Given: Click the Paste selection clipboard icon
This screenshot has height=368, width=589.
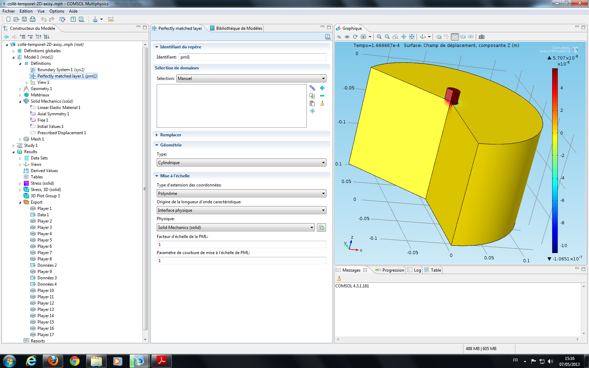Looking at the screenshot, I should point(312,103).
